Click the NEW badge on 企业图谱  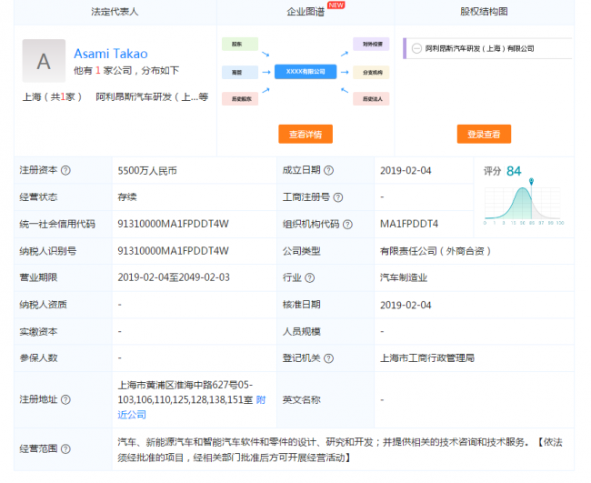tap(336, 5)
